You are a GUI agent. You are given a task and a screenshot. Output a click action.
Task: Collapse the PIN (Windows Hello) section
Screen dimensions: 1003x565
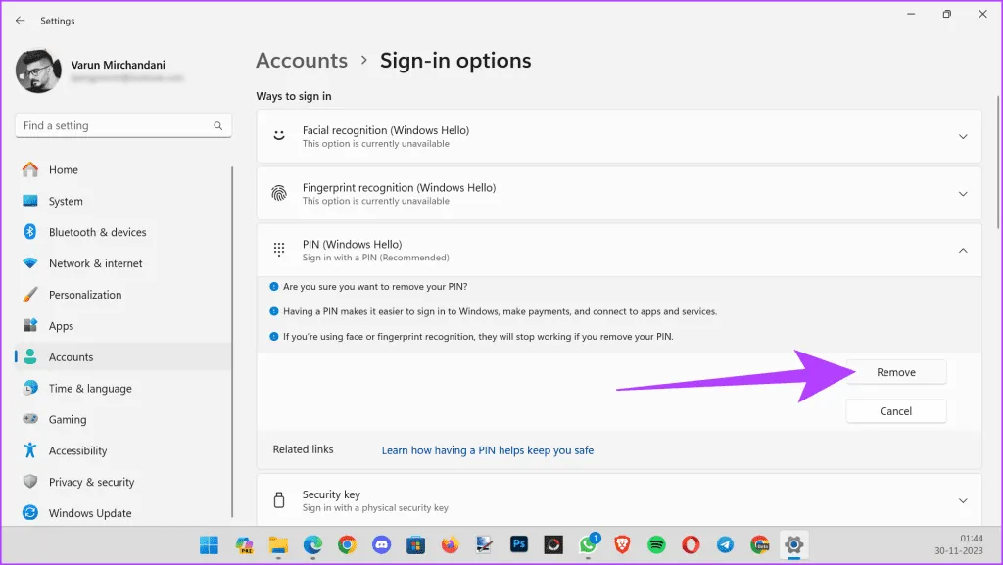(962, 251)
